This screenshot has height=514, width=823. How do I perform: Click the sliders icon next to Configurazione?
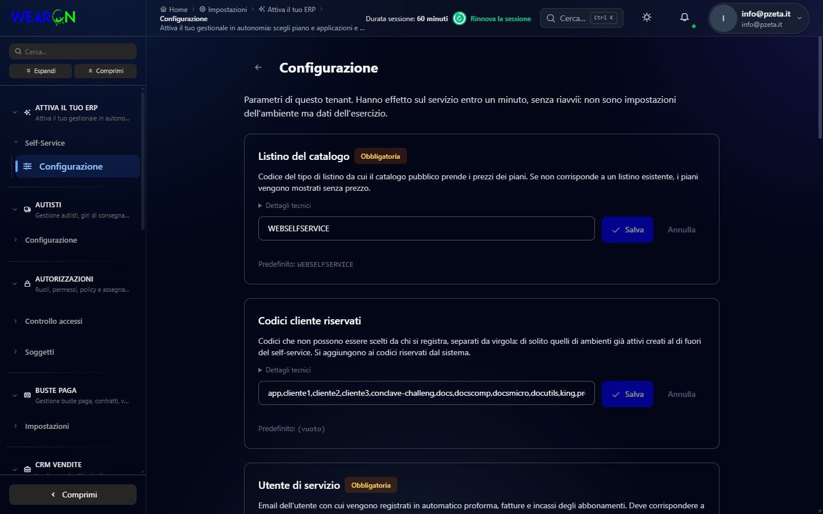coord(27,166)
